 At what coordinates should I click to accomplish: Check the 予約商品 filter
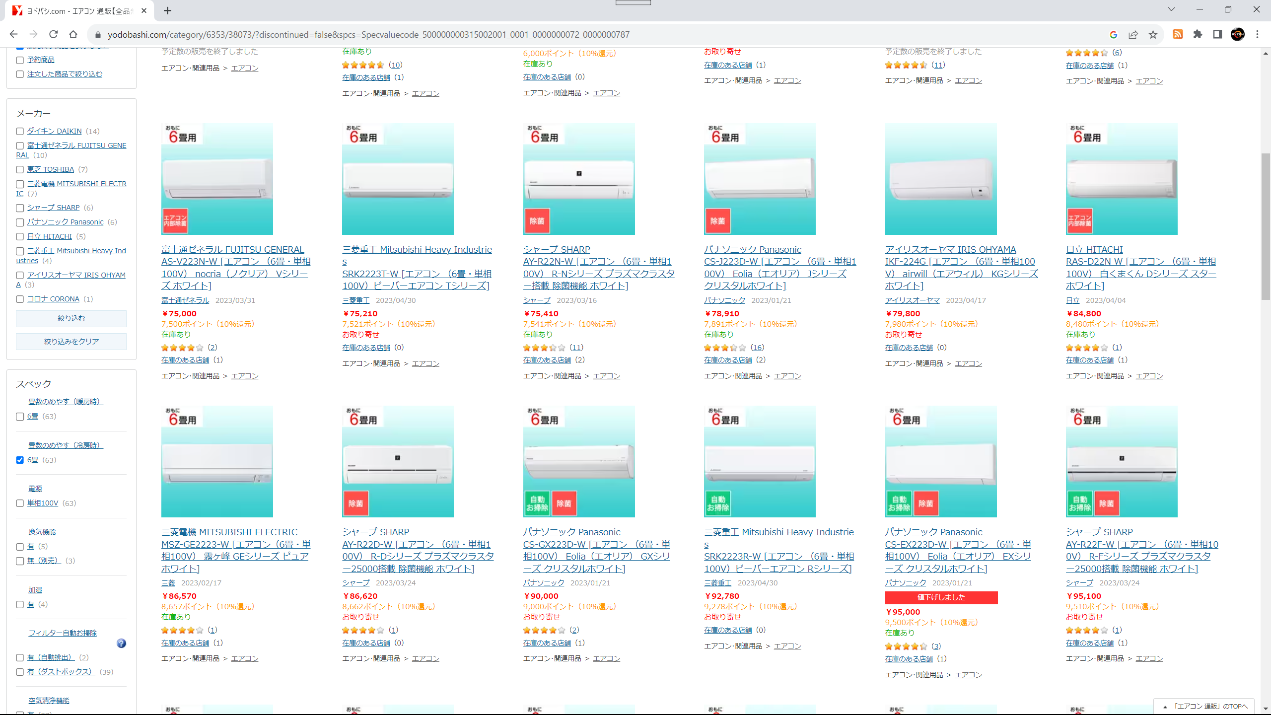coord(20,60)
